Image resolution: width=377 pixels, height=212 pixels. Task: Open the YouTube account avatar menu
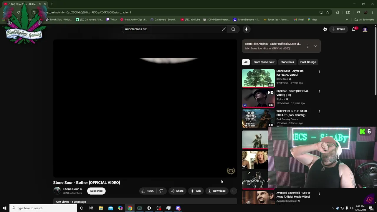coord(365,29)
